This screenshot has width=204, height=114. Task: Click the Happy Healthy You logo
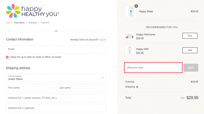point(33,11)
